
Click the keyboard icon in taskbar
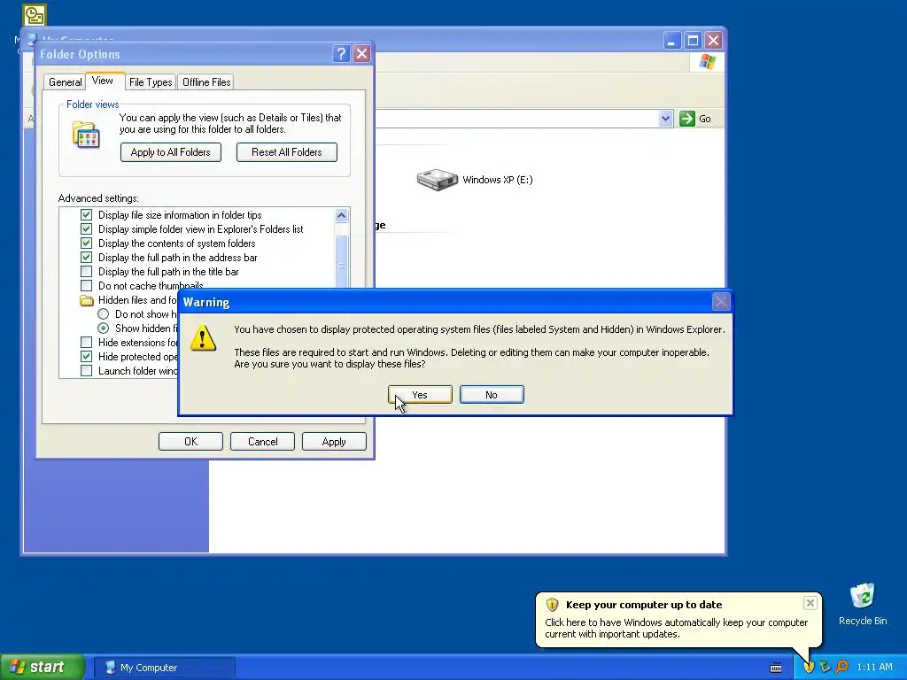point(776,668)
